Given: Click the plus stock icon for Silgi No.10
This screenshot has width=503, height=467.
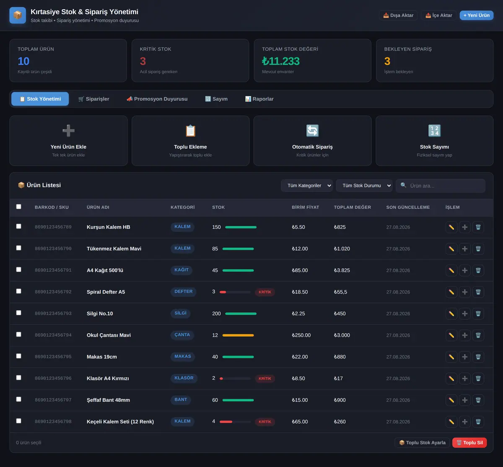Looking at the screenshot, I should (x=465, y=314).
